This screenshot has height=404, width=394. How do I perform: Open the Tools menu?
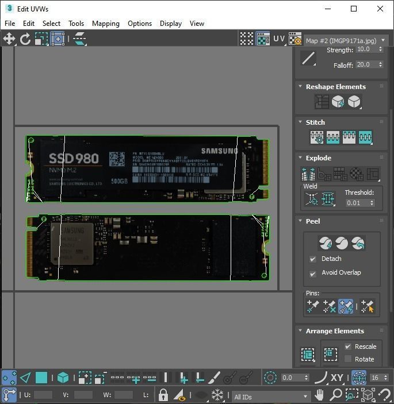[x=76, y=24]
